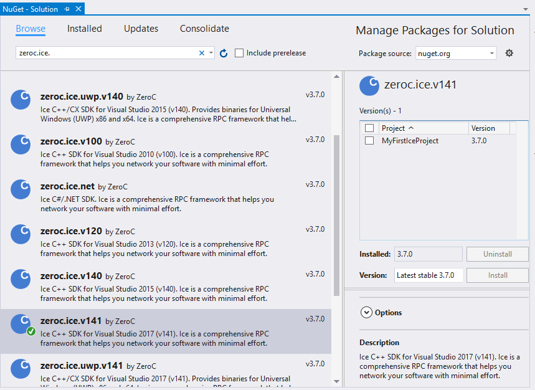Check the MyFirstIceProject checkbox
Viewport: 535px width, 390px height.
[369, 141]
